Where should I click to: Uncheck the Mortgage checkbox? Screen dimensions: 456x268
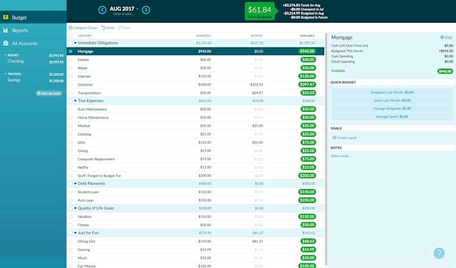[71, 51]
